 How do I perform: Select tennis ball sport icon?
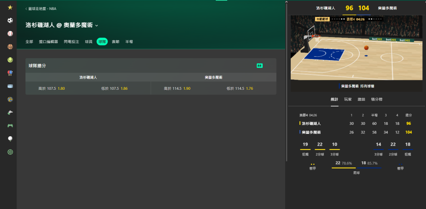pyautogui.click(x=10, y=60)
